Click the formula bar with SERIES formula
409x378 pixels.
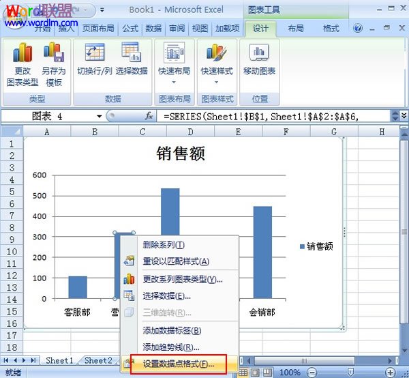273,116
